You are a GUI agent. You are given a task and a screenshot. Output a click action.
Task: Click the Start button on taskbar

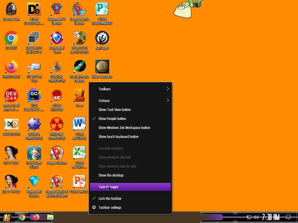[7, 217]
